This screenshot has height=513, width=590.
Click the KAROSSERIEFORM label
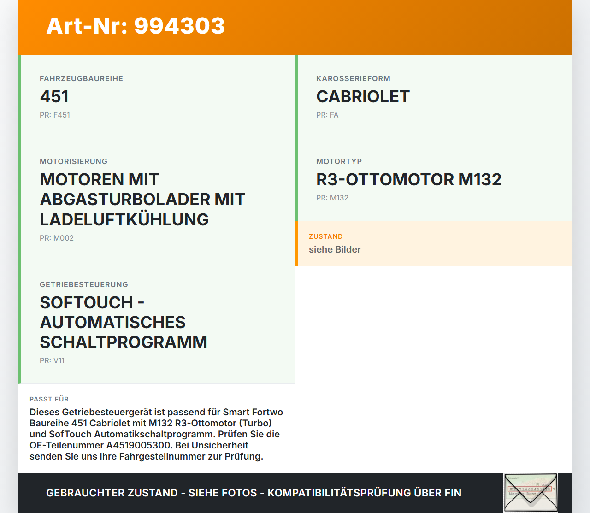click(x=353, y=78)
